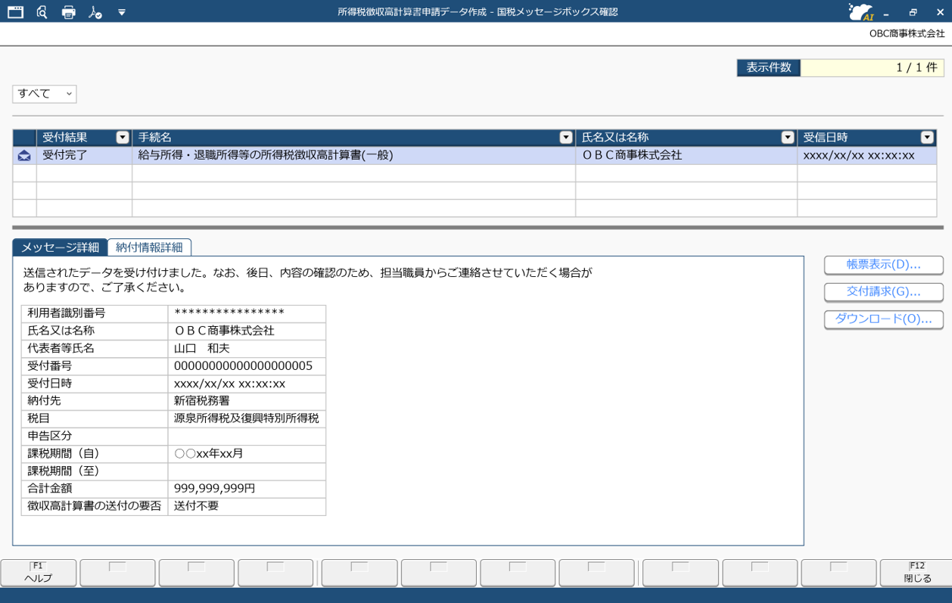Click the ダウンロード(O)... button
The height and width of the screenshot is (603, 952).
pos(883,319)
